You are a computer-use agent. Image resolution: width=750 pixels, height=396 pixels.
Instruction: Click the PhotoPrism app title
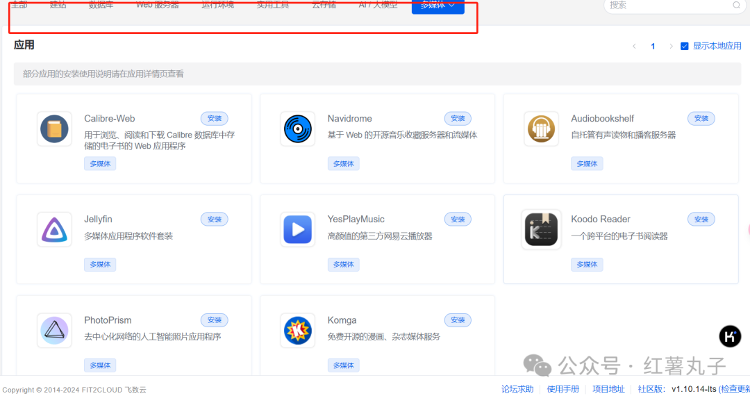[x=108, y=320]
